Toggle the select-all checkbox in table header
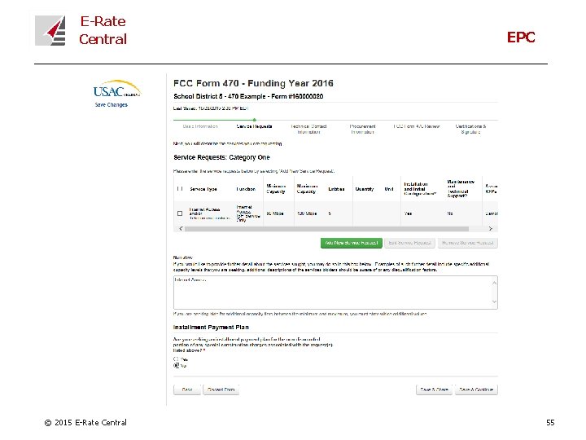586x440 pixels. 180,188
